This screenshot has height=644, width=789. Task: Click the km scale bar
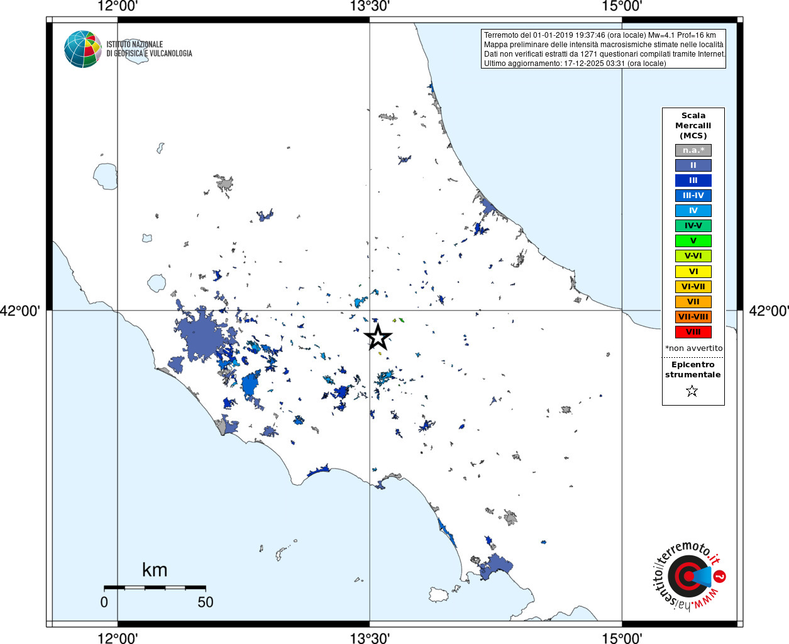155,587
